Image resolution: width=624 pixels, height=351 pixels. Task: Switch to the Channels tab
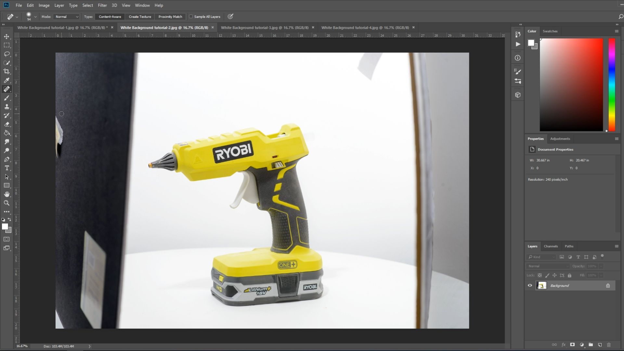click(x=551, y=246)
